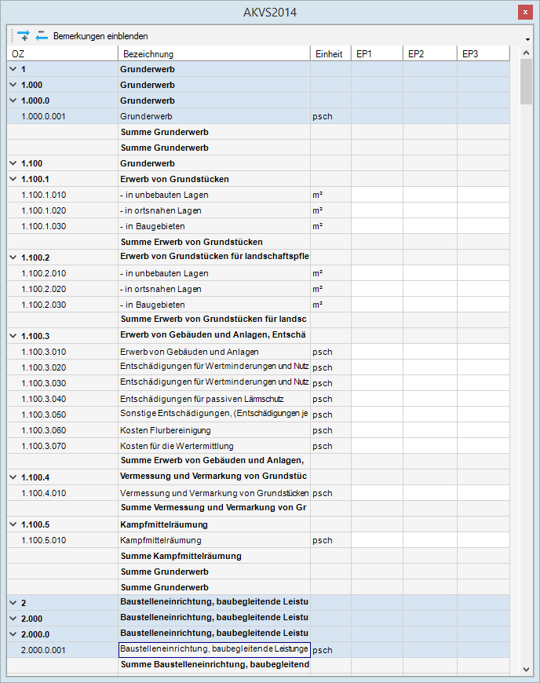This screenshot has height=683, width=540.
Task: Click 'Summe Vermessung und Vermarkung' row
Action: click(x=258, y=507)
